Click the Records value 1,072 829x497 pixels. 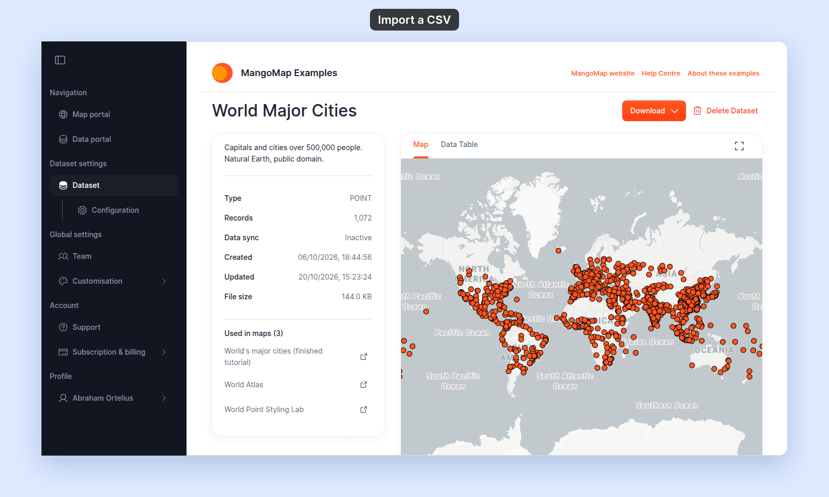click(x=363, y=218)
